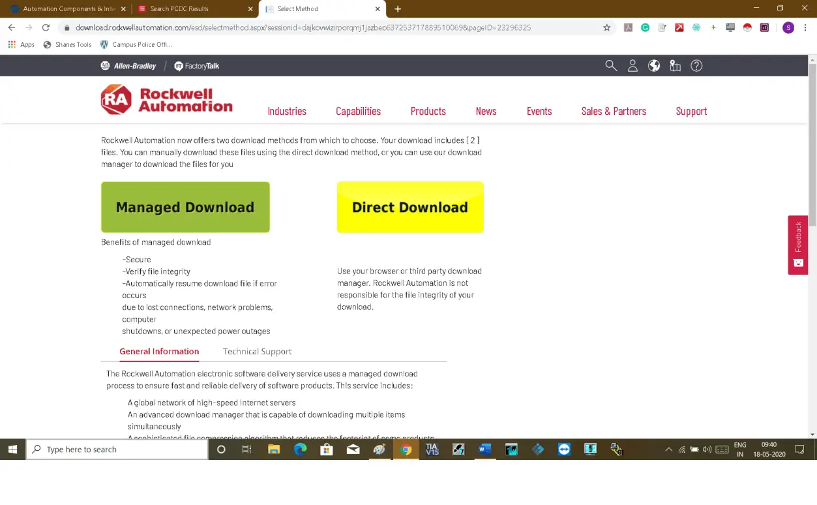The image size is (817, 505).
Task: Click the page vertical scrollbar thumb
Action: [812, 144]
